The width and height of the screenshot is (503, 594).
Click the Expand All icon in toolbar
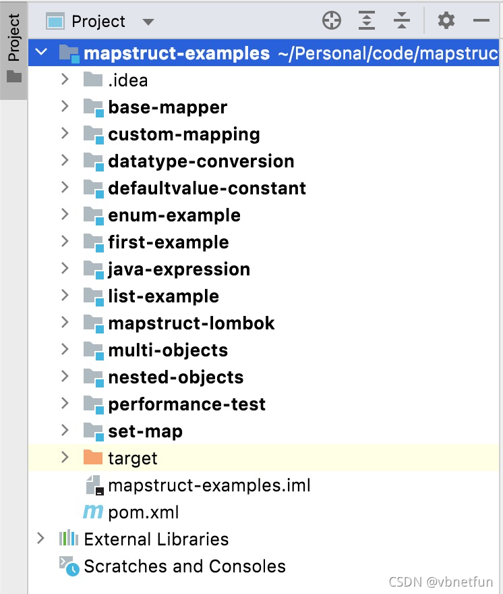[x=367, y=21]
